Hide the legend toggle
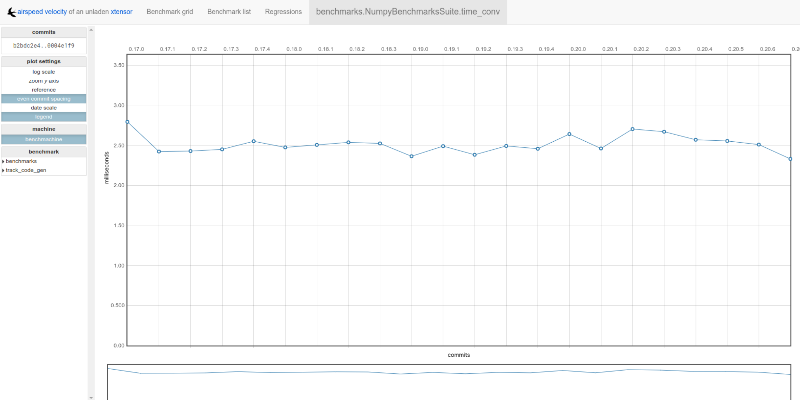This screenshot has width=800, height=400. pyautogui.click(x=44, y=117)
